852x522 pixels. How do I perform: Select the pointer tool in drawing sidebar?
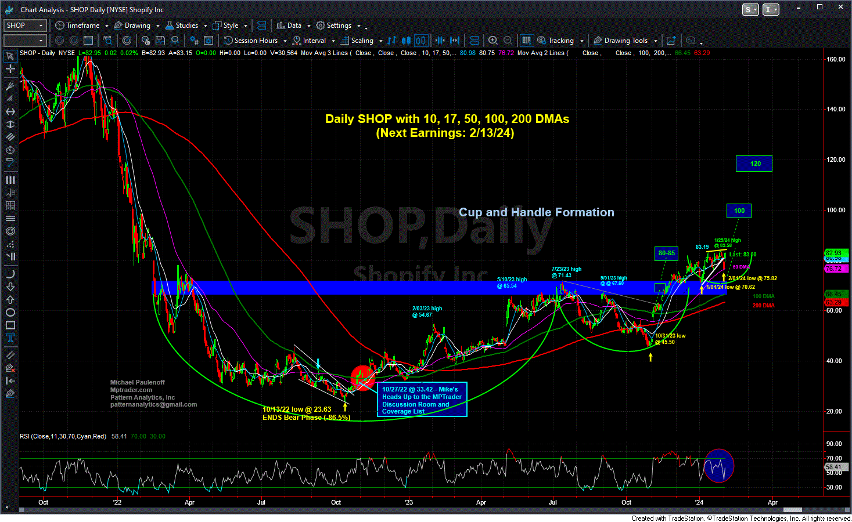10,56
